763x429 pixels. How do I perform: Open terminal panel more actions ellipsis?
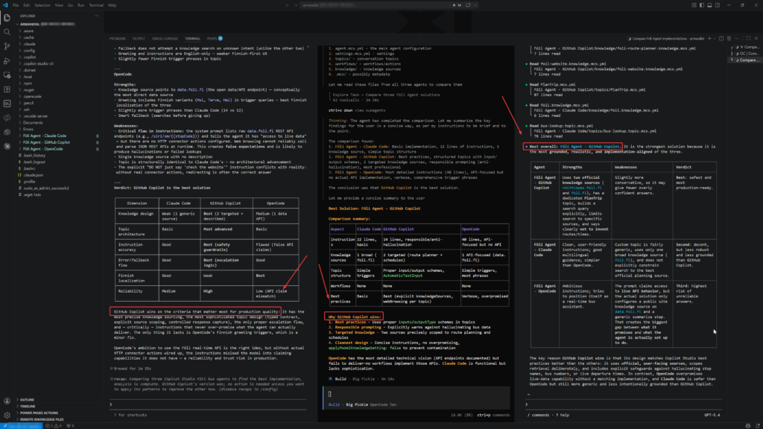(737, 39)
